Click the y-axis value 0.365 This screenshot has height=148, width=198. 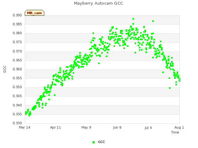pyautogui.click(x=17, y=60)
